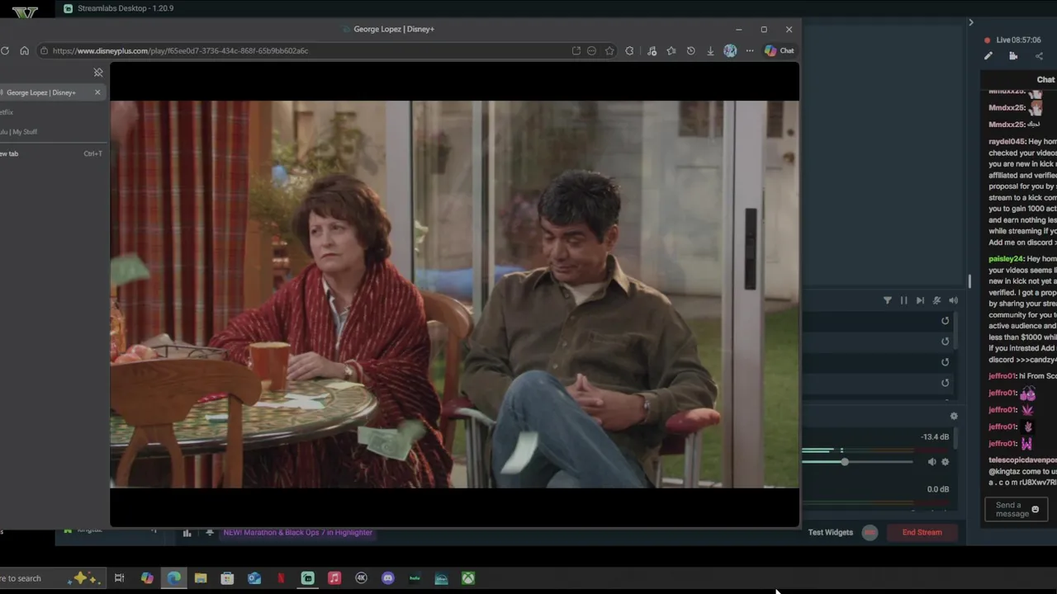Open settings gear for -13.4 dB source
Image resolution: width=1057 pixels, height=594 pixels.
(x=946, y=462)
